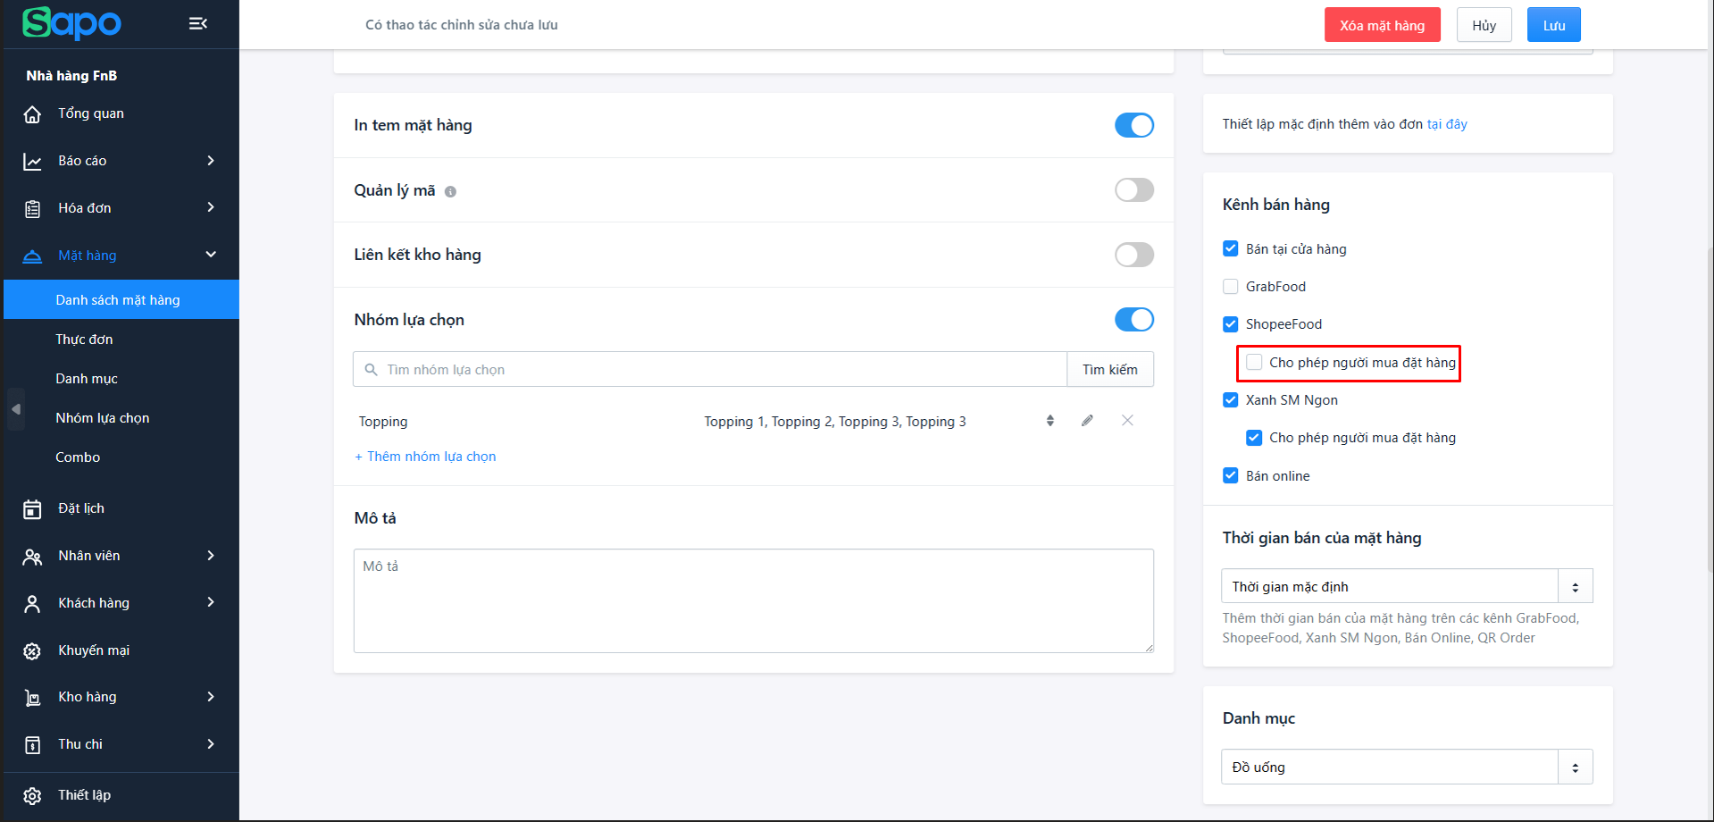Go to the Combo sidebar item
This screenshot has height=822, width=1714.
[78, 457]
